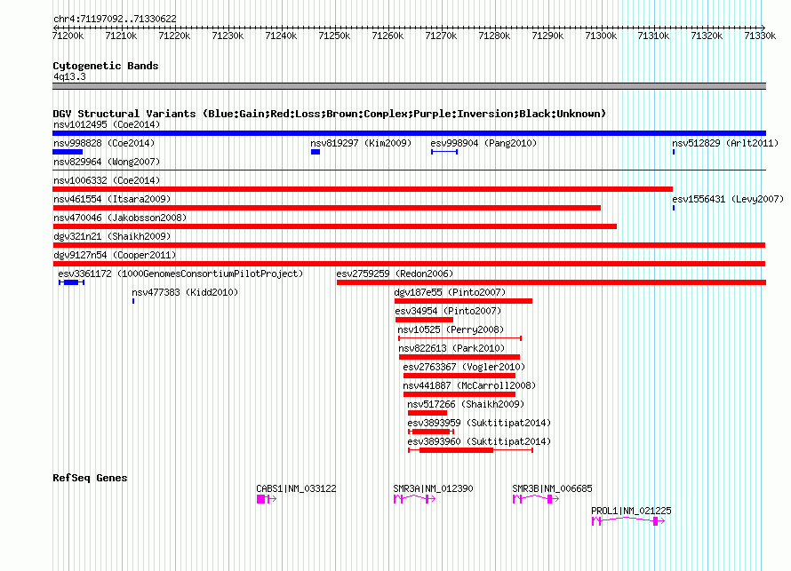Image resolution: width=791 pixels, height=571 pixels.
Task: Click the 71200k ruler tick label
Action: click(68, 36)
